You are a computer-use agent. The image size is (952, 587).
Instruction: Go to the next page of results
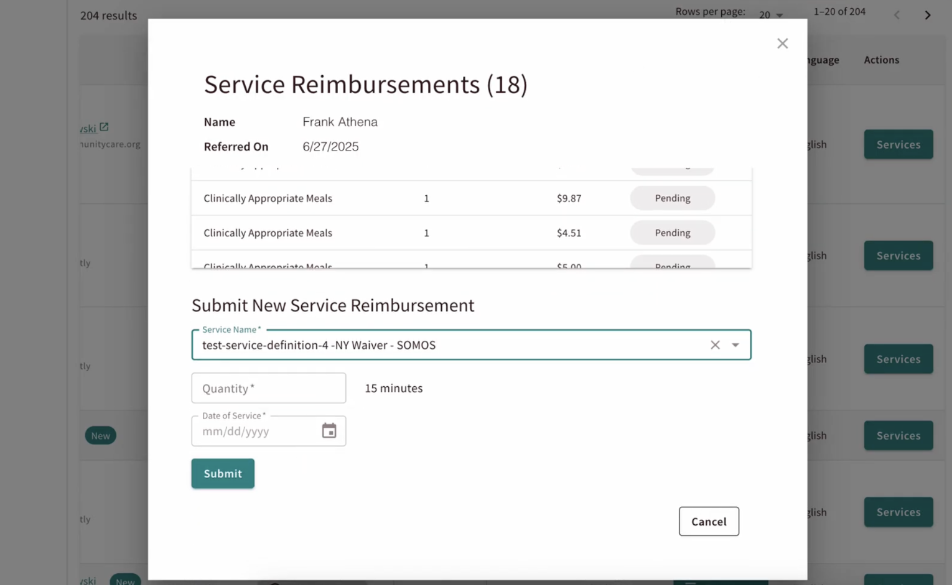pyautogui.click(x=927, y=15)
